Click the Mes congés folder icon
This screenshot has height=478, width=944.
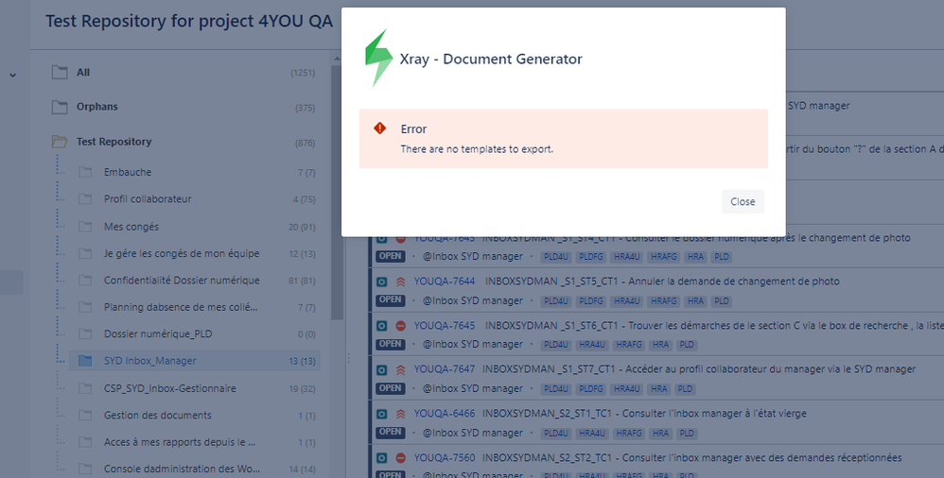pyautogui.click(x=85, y=227)
